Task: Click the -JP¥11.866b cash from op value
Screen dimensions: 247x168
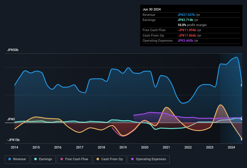Action: pyautogui.click(x=187, y=35)
